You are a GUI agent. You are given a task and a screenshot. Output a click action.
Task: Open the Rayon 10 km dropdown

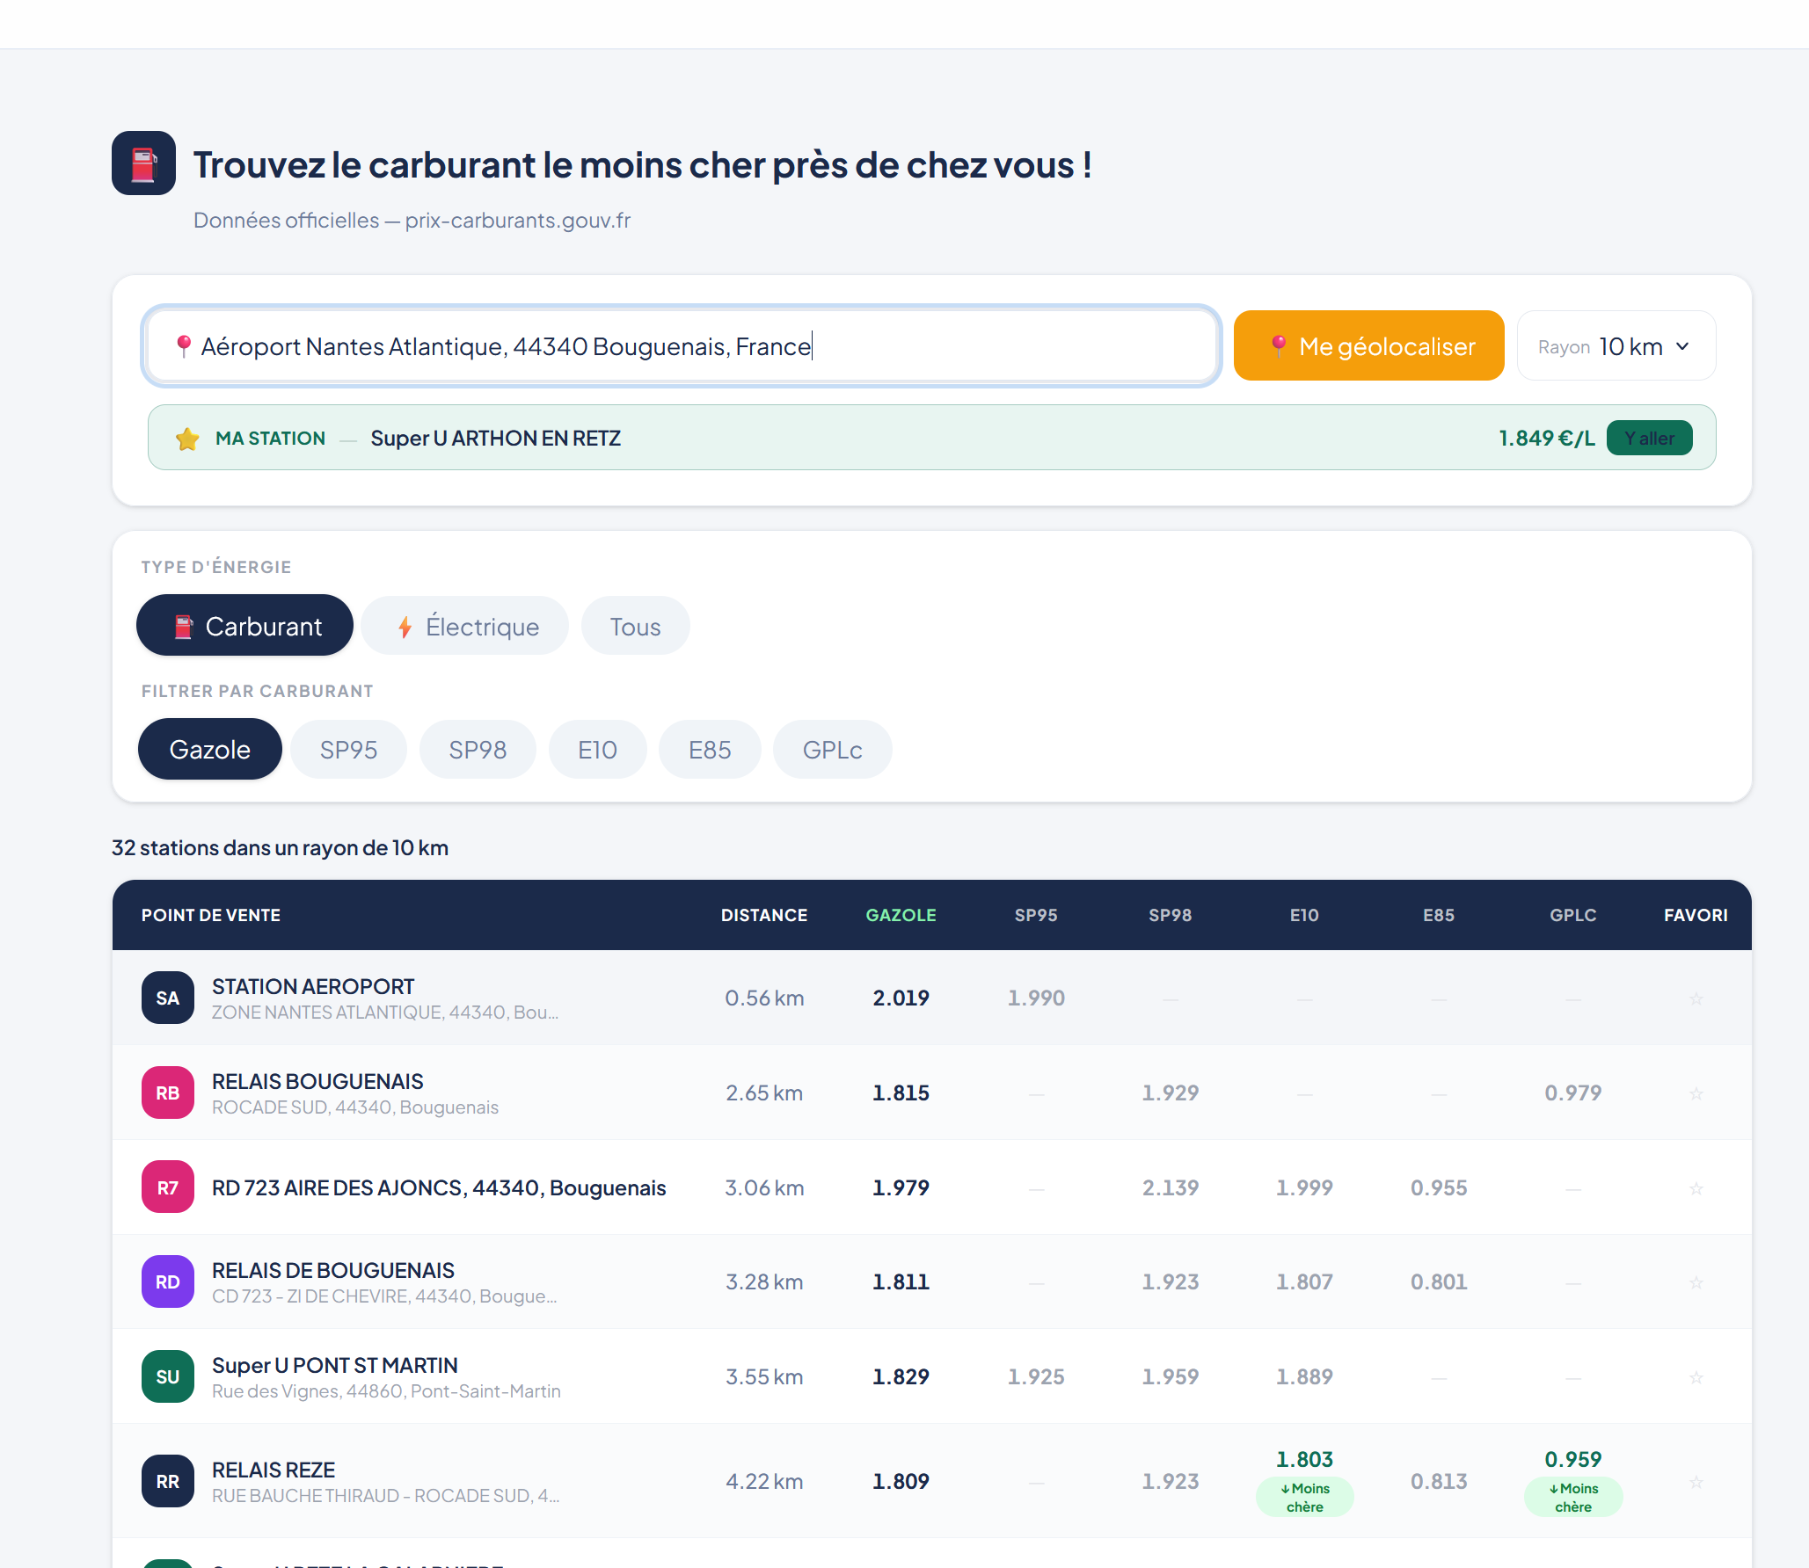coord(1616,345)
